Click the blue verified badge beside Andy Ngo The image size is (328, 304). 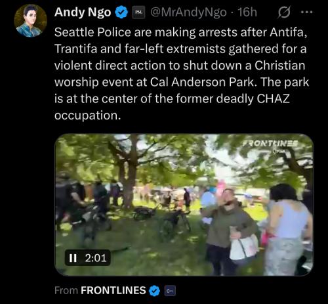point(121,12)
